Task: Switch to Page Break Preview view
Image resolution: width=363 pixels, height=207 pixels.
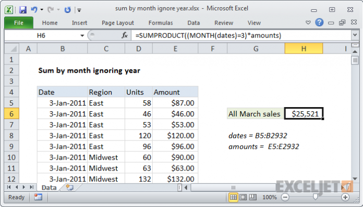Action: pyautogui.click(x=252, y=197)
